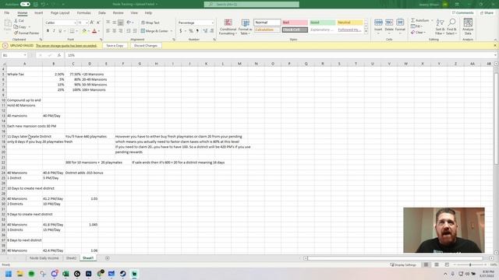Click the Name Box field
The image size is (499, 280).
click(x=14, y=55)
